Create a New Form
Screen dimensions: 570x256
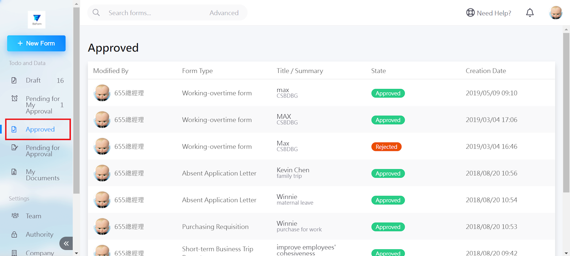point(36,43)
